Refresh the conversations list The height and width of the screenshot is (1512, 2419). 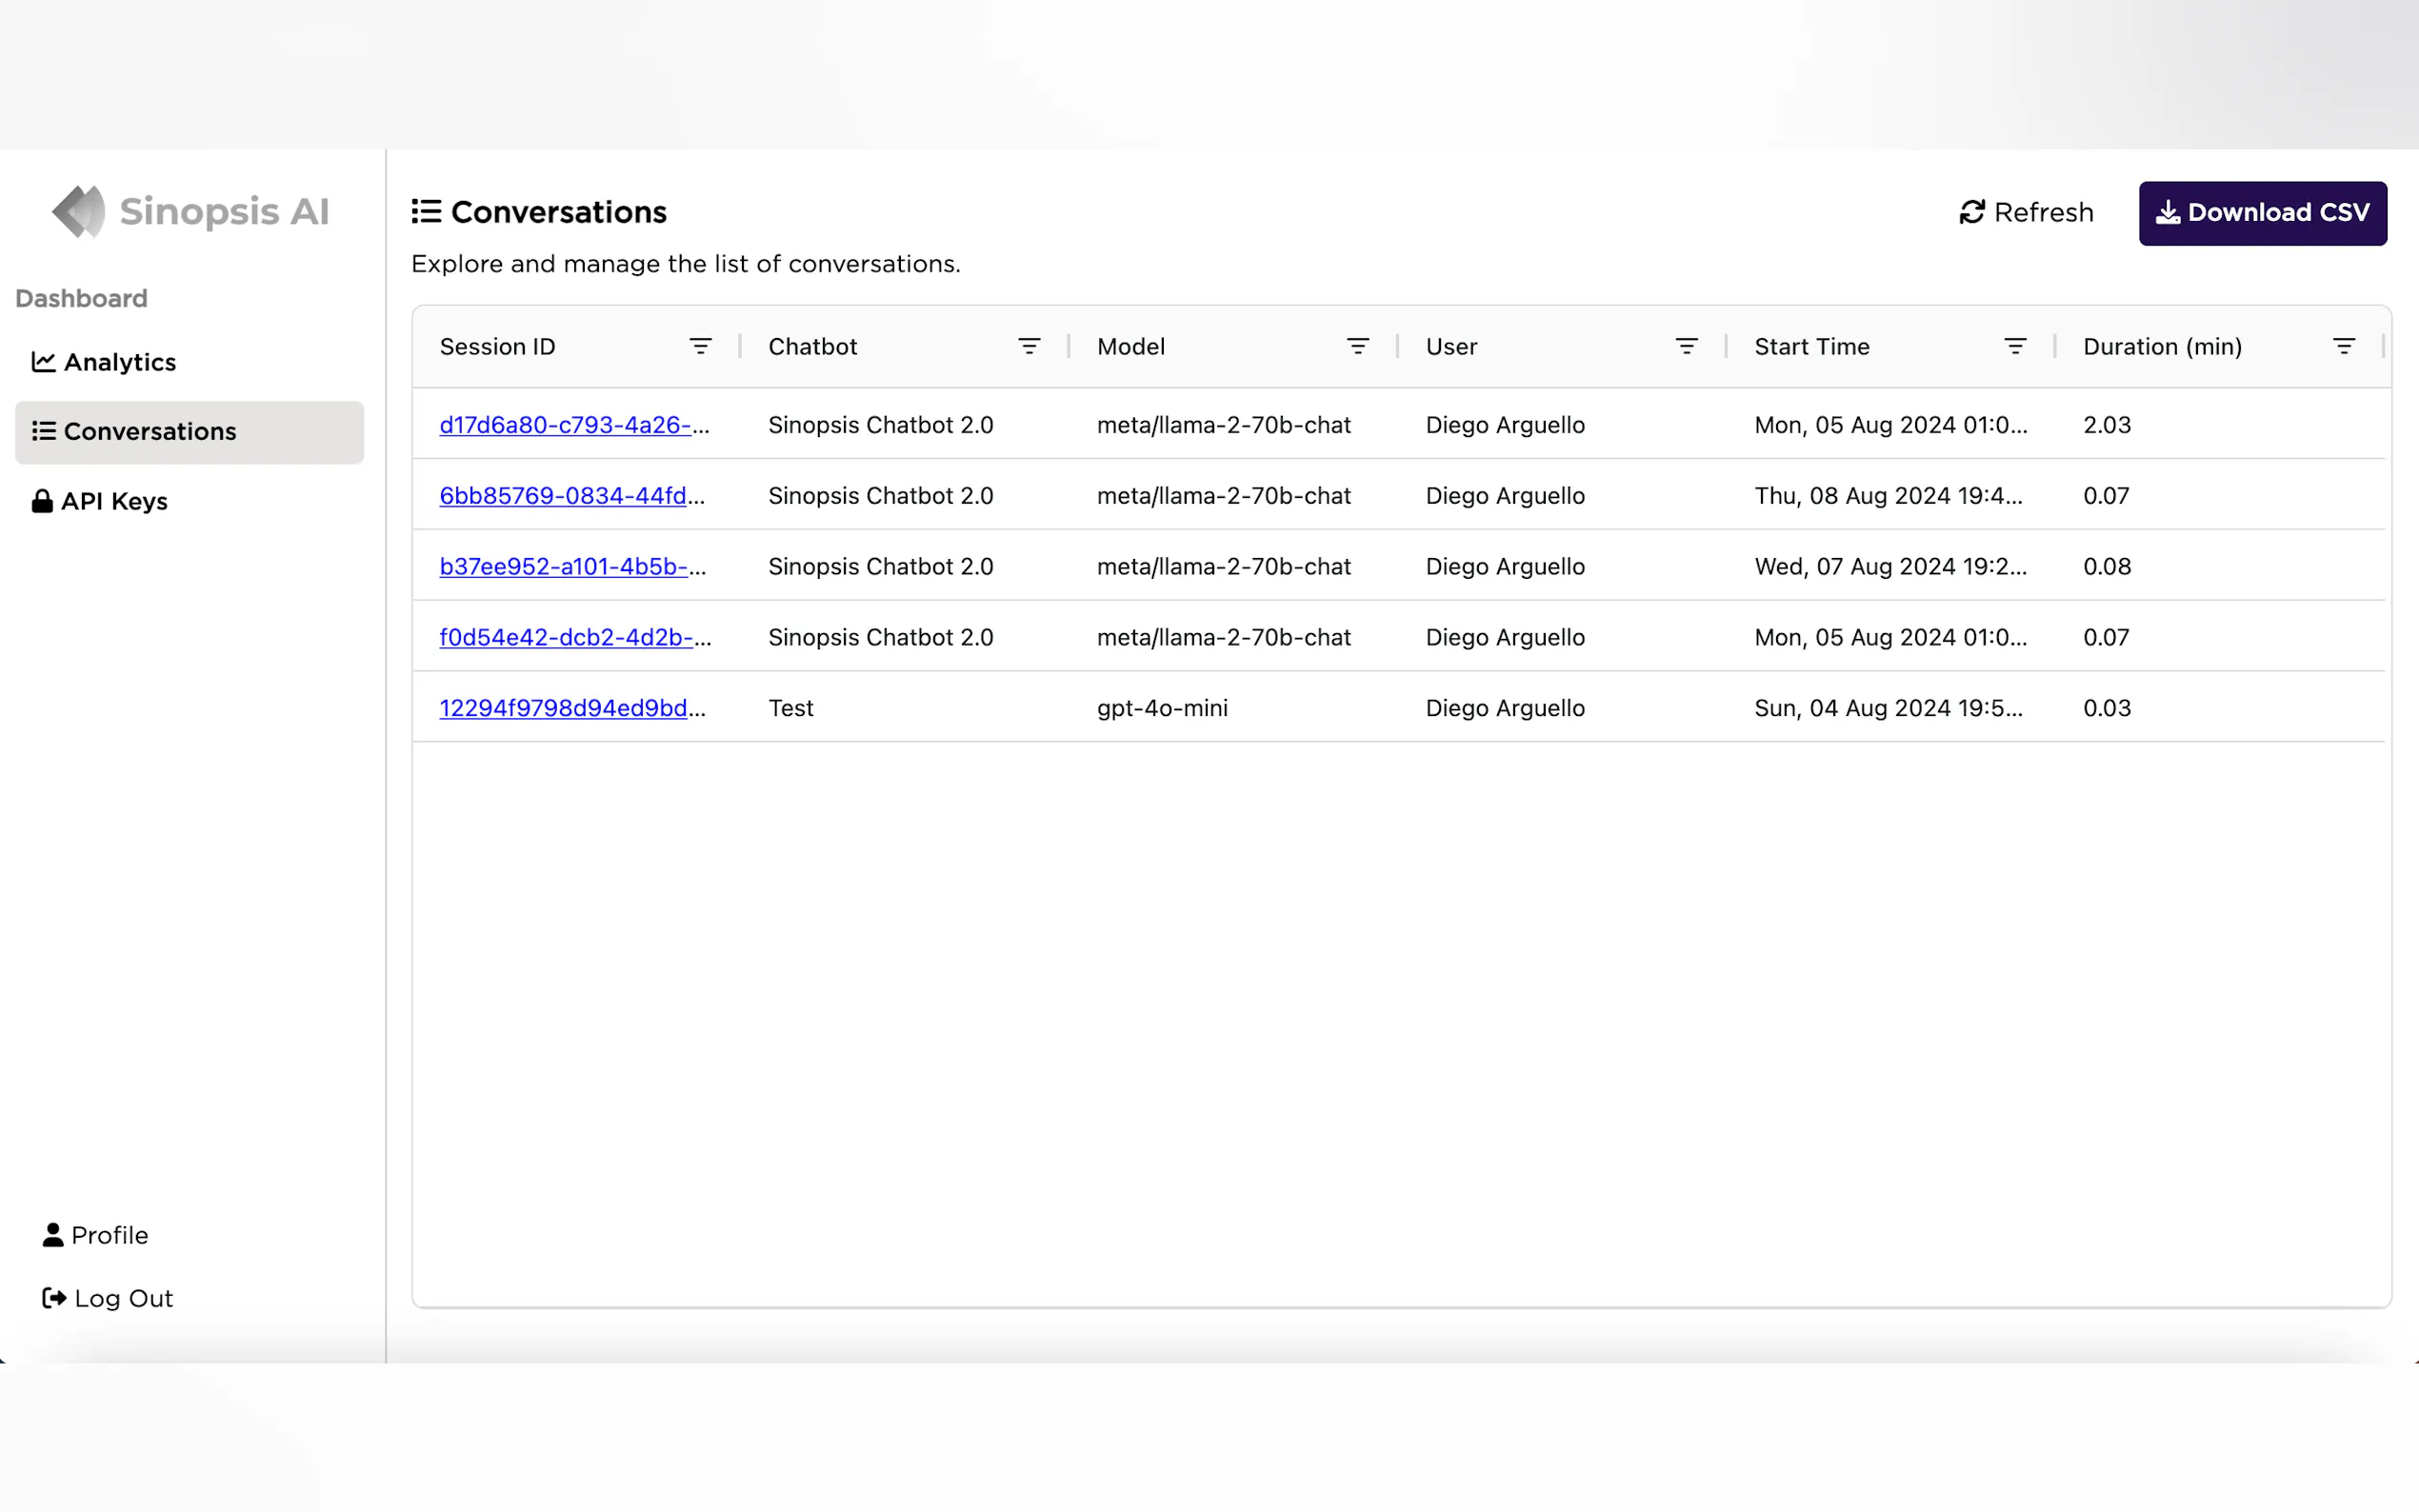(x=2026, y=212)
